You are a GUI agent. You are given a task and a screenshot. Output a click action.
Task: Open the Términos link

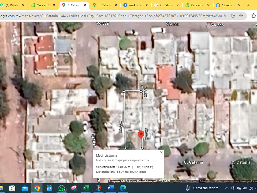click(191, 181)
